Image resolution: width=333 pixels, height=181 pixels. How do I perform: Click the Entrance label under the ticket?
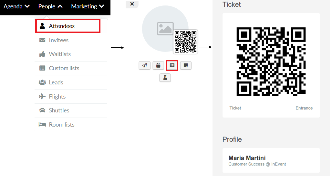(x=304, y=108)
